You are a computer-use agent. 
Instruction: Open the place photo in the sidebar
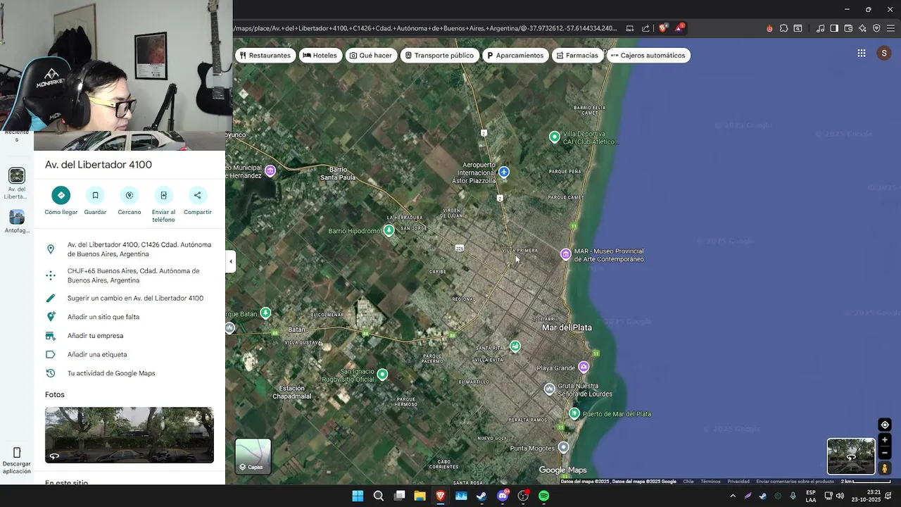(130, 435)
